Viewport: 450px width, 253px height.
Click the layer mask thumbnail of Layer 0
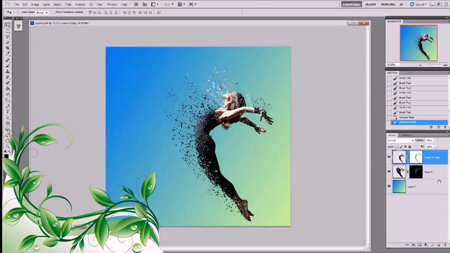(416, 172)
